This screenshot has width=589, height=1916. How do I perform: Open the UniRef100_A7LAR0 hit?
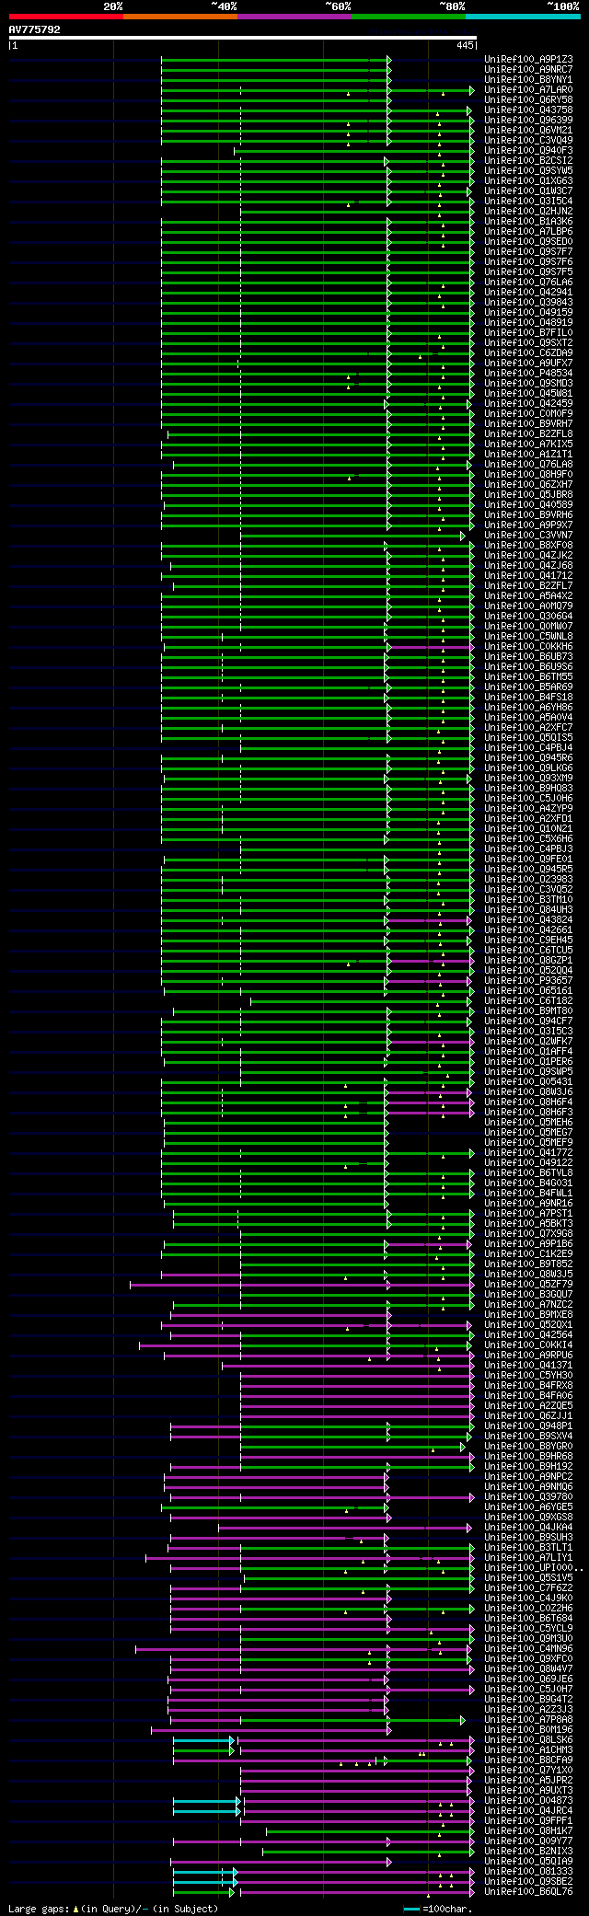528,89
